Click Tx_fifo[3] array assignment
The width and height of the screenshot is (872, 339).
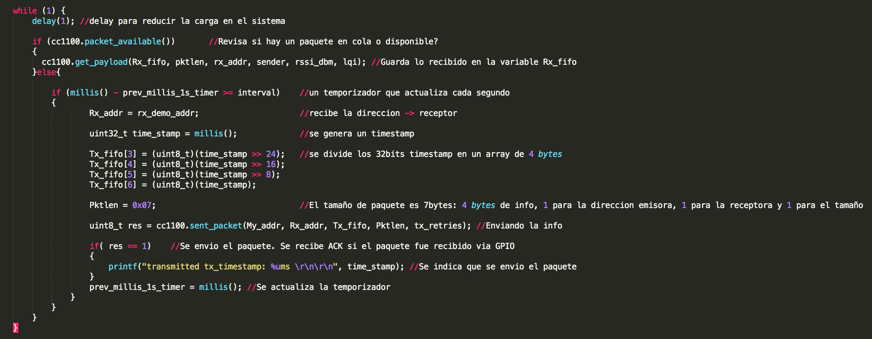[x=113, y=154]
